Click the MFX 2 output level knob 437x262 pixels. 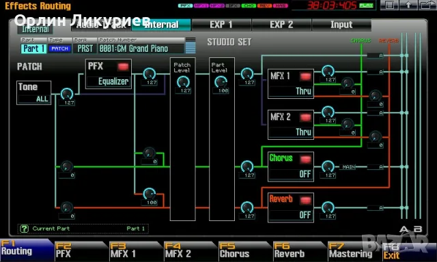pyautogui.click(x=328, y=112)
